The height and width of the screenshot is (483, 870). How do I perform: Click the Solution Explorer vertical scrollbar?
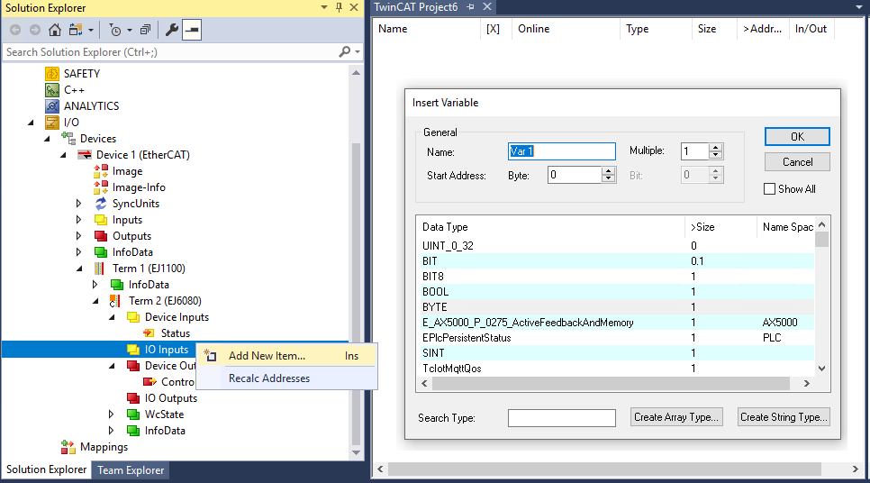tap(357, 294)
